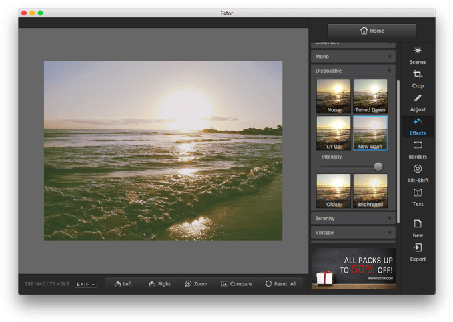Apply the None effect thumbnail
Screen dimensions: 453x322
point(334,96)
